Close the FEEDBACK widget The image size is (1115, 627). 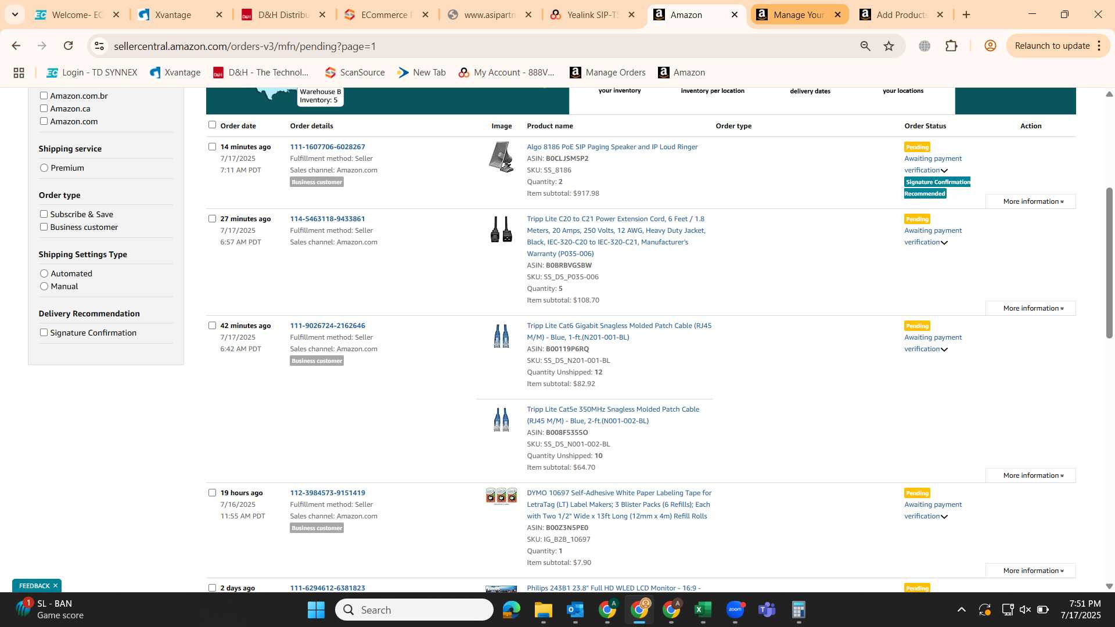pyautogui.click(x=55, y=586)
